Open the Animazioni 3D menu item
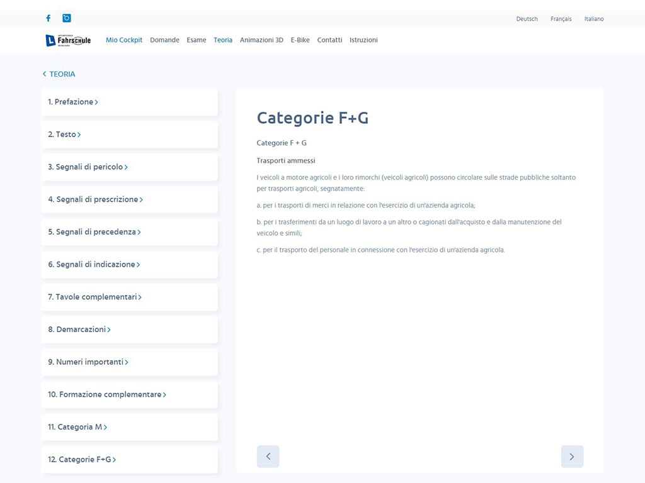This screenshot has height=483, width=645. coord(261,40)
